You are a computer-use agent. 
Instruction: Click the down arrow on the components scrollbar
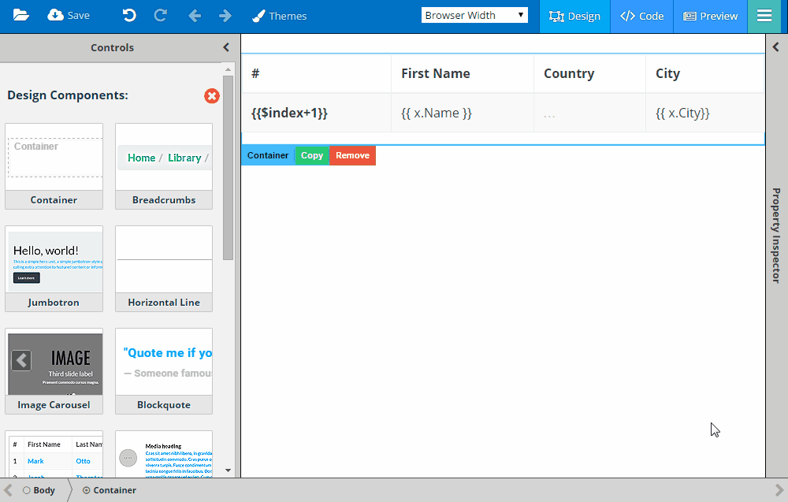tap(228, 470)
